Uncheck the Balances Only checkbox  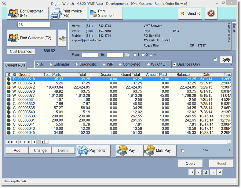point(174,65)
